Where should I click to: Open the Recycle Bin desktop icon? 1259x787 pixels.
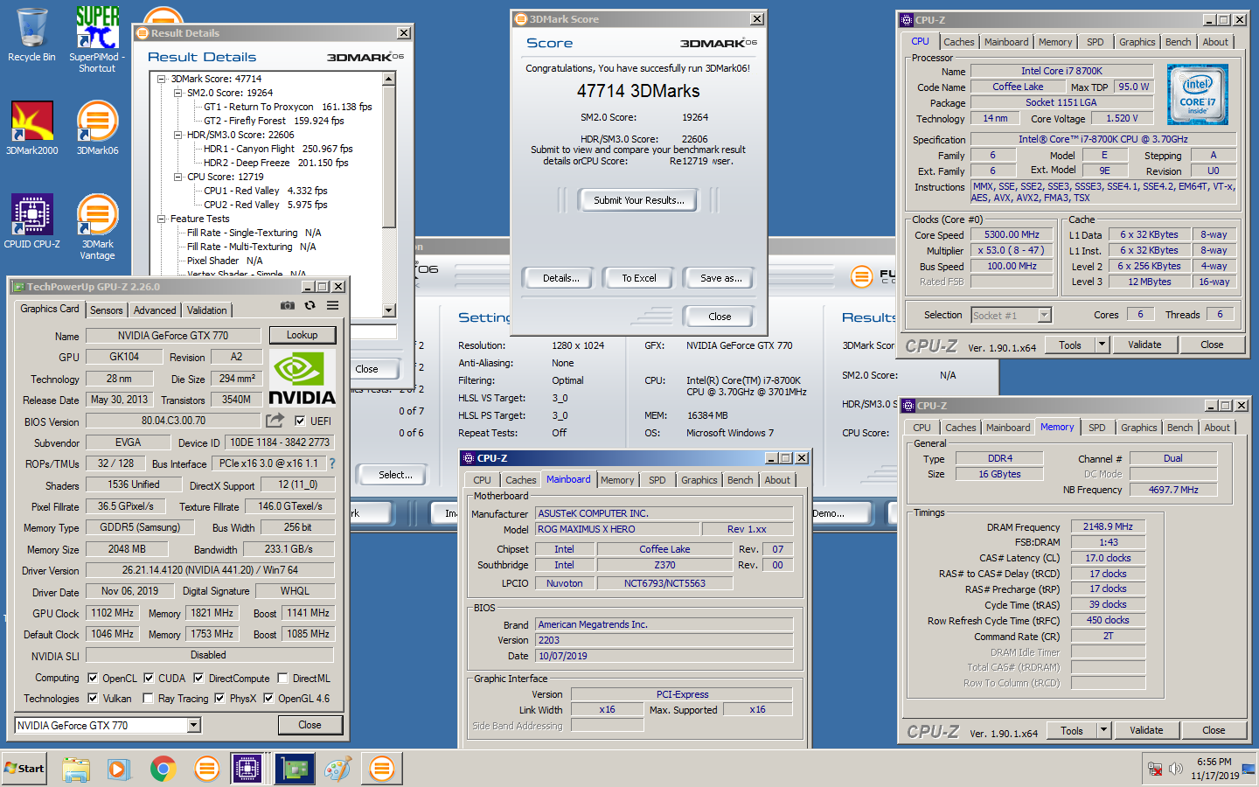[31, 36]
